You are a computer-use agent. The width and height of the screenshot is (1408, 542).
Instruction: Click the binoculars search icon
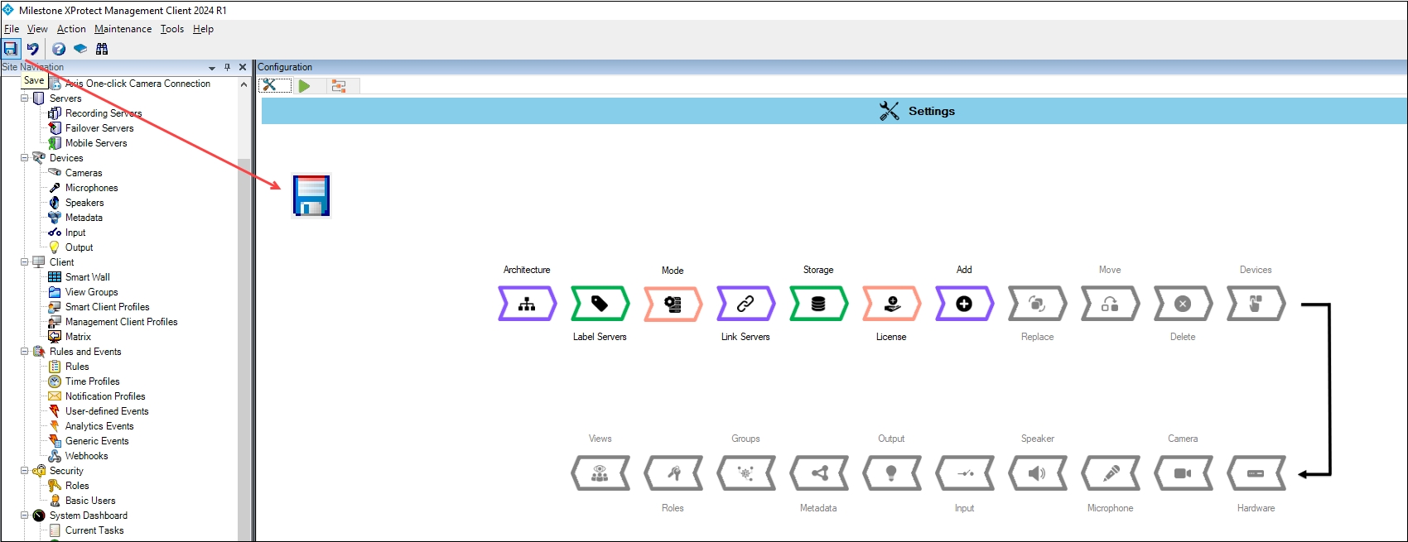[102, 49]
